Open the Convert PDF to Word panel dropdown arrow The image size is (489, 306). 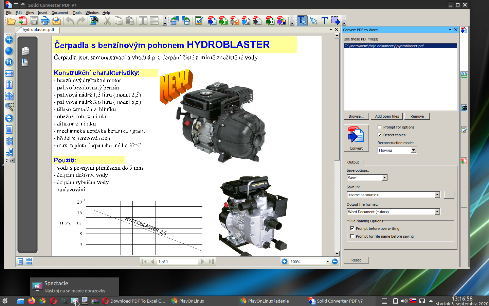(x=450, y=30)
